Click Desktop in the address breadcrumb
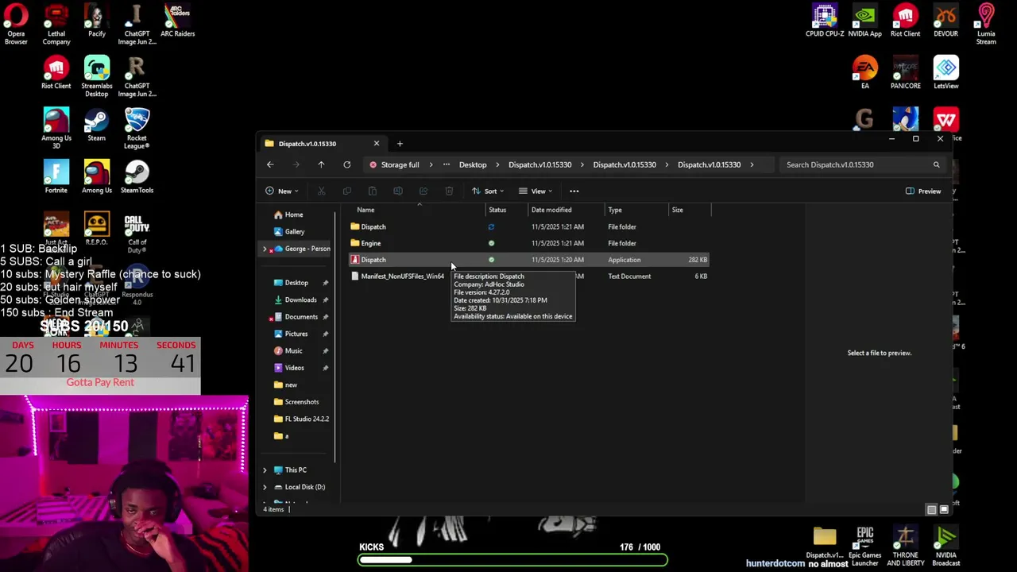Screen dimensions: 1017x572 [473, 164]
